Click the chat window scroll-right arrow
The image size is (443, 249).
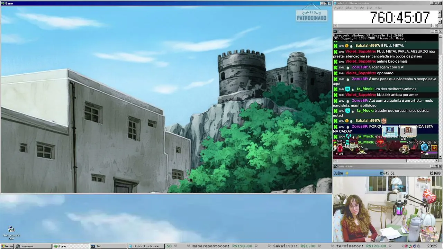click(x=436, y=160)
